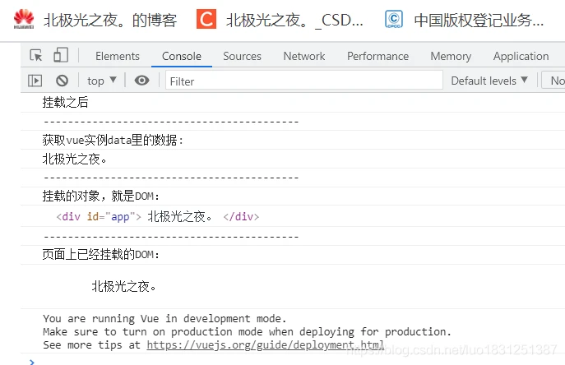Clear the console with the ban icon
This screenshot has height=365, width=565.
[62, 81]
